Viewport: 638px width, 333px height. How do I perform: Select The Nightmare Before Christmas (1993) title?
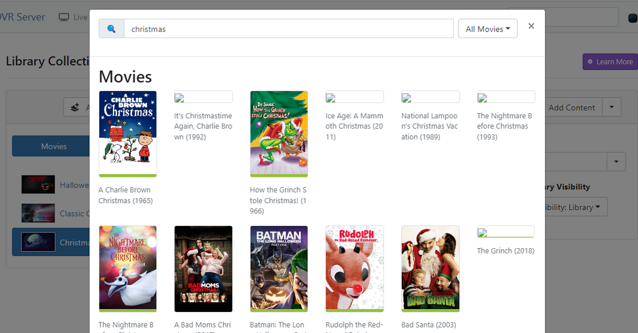pos(504,126)
